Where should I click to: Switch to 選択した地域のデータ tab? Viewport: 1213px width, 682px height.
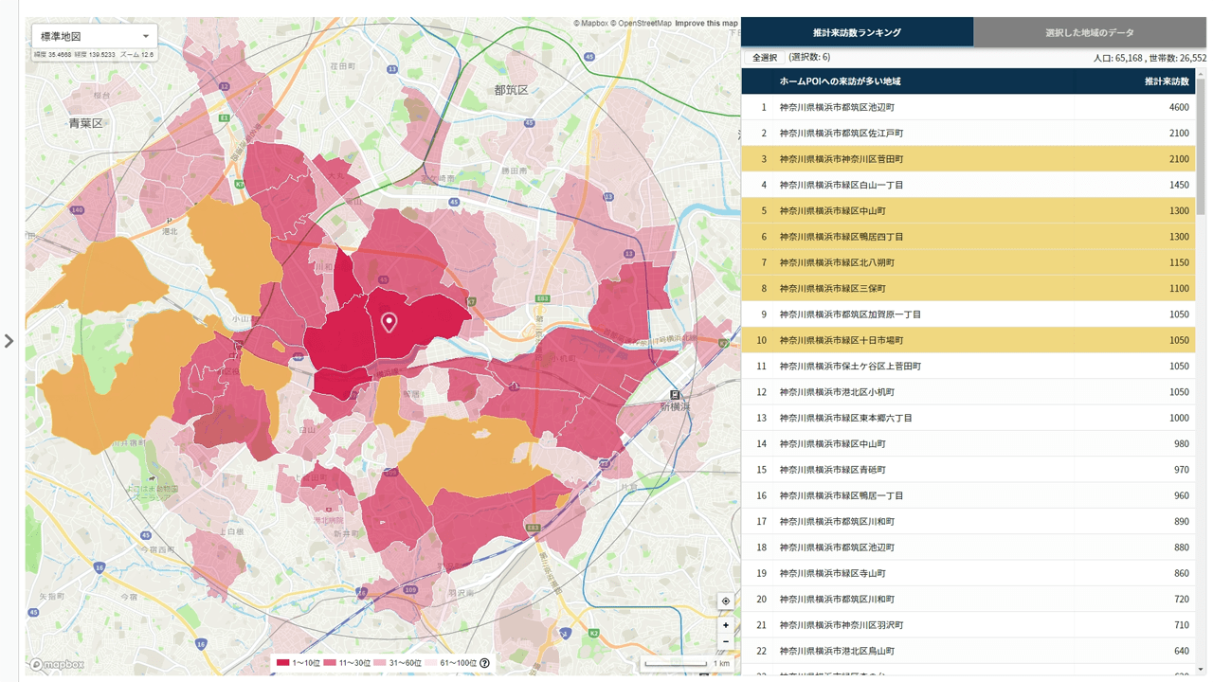pyautogui.click(x=1089, y=32)
